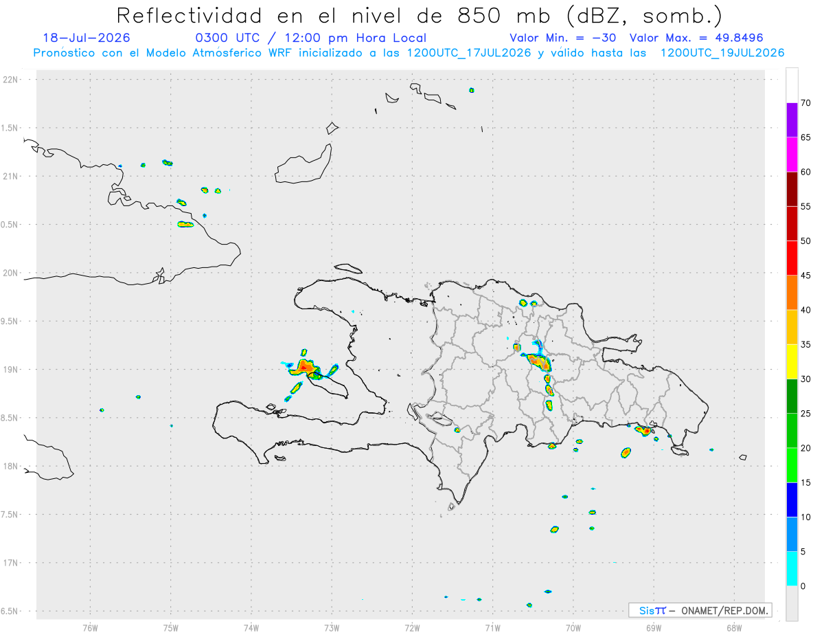Click the colorbar label '0'
This screenshot has height=637, width=824.
pyautogui.click(x=803, y=586)
